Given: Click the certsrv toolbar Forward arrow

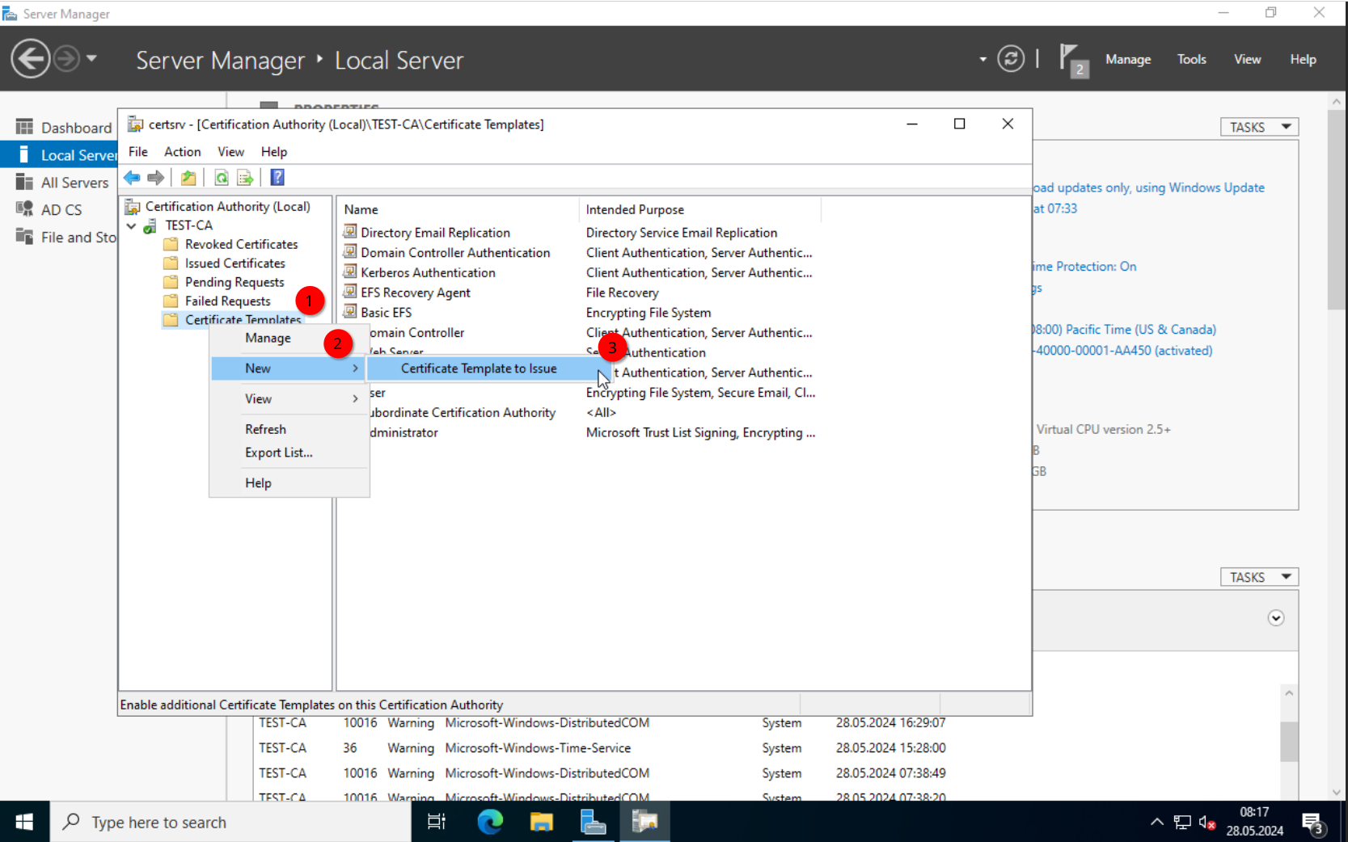Looking at the screenshot, I should pos(156,178).
